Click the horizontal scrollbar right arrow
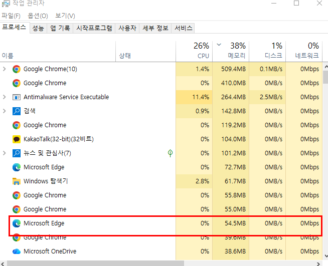Image resolution: width=328 pixels, height=266 pixels. click(x=318, y=263)
